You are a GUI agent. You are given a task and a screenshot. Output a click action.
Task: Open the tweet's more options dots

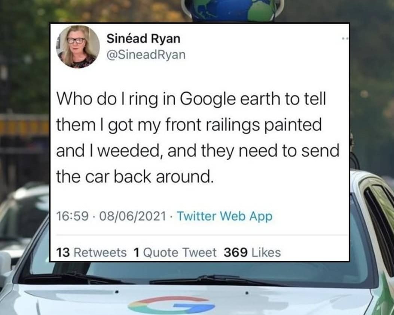[345, 38]
